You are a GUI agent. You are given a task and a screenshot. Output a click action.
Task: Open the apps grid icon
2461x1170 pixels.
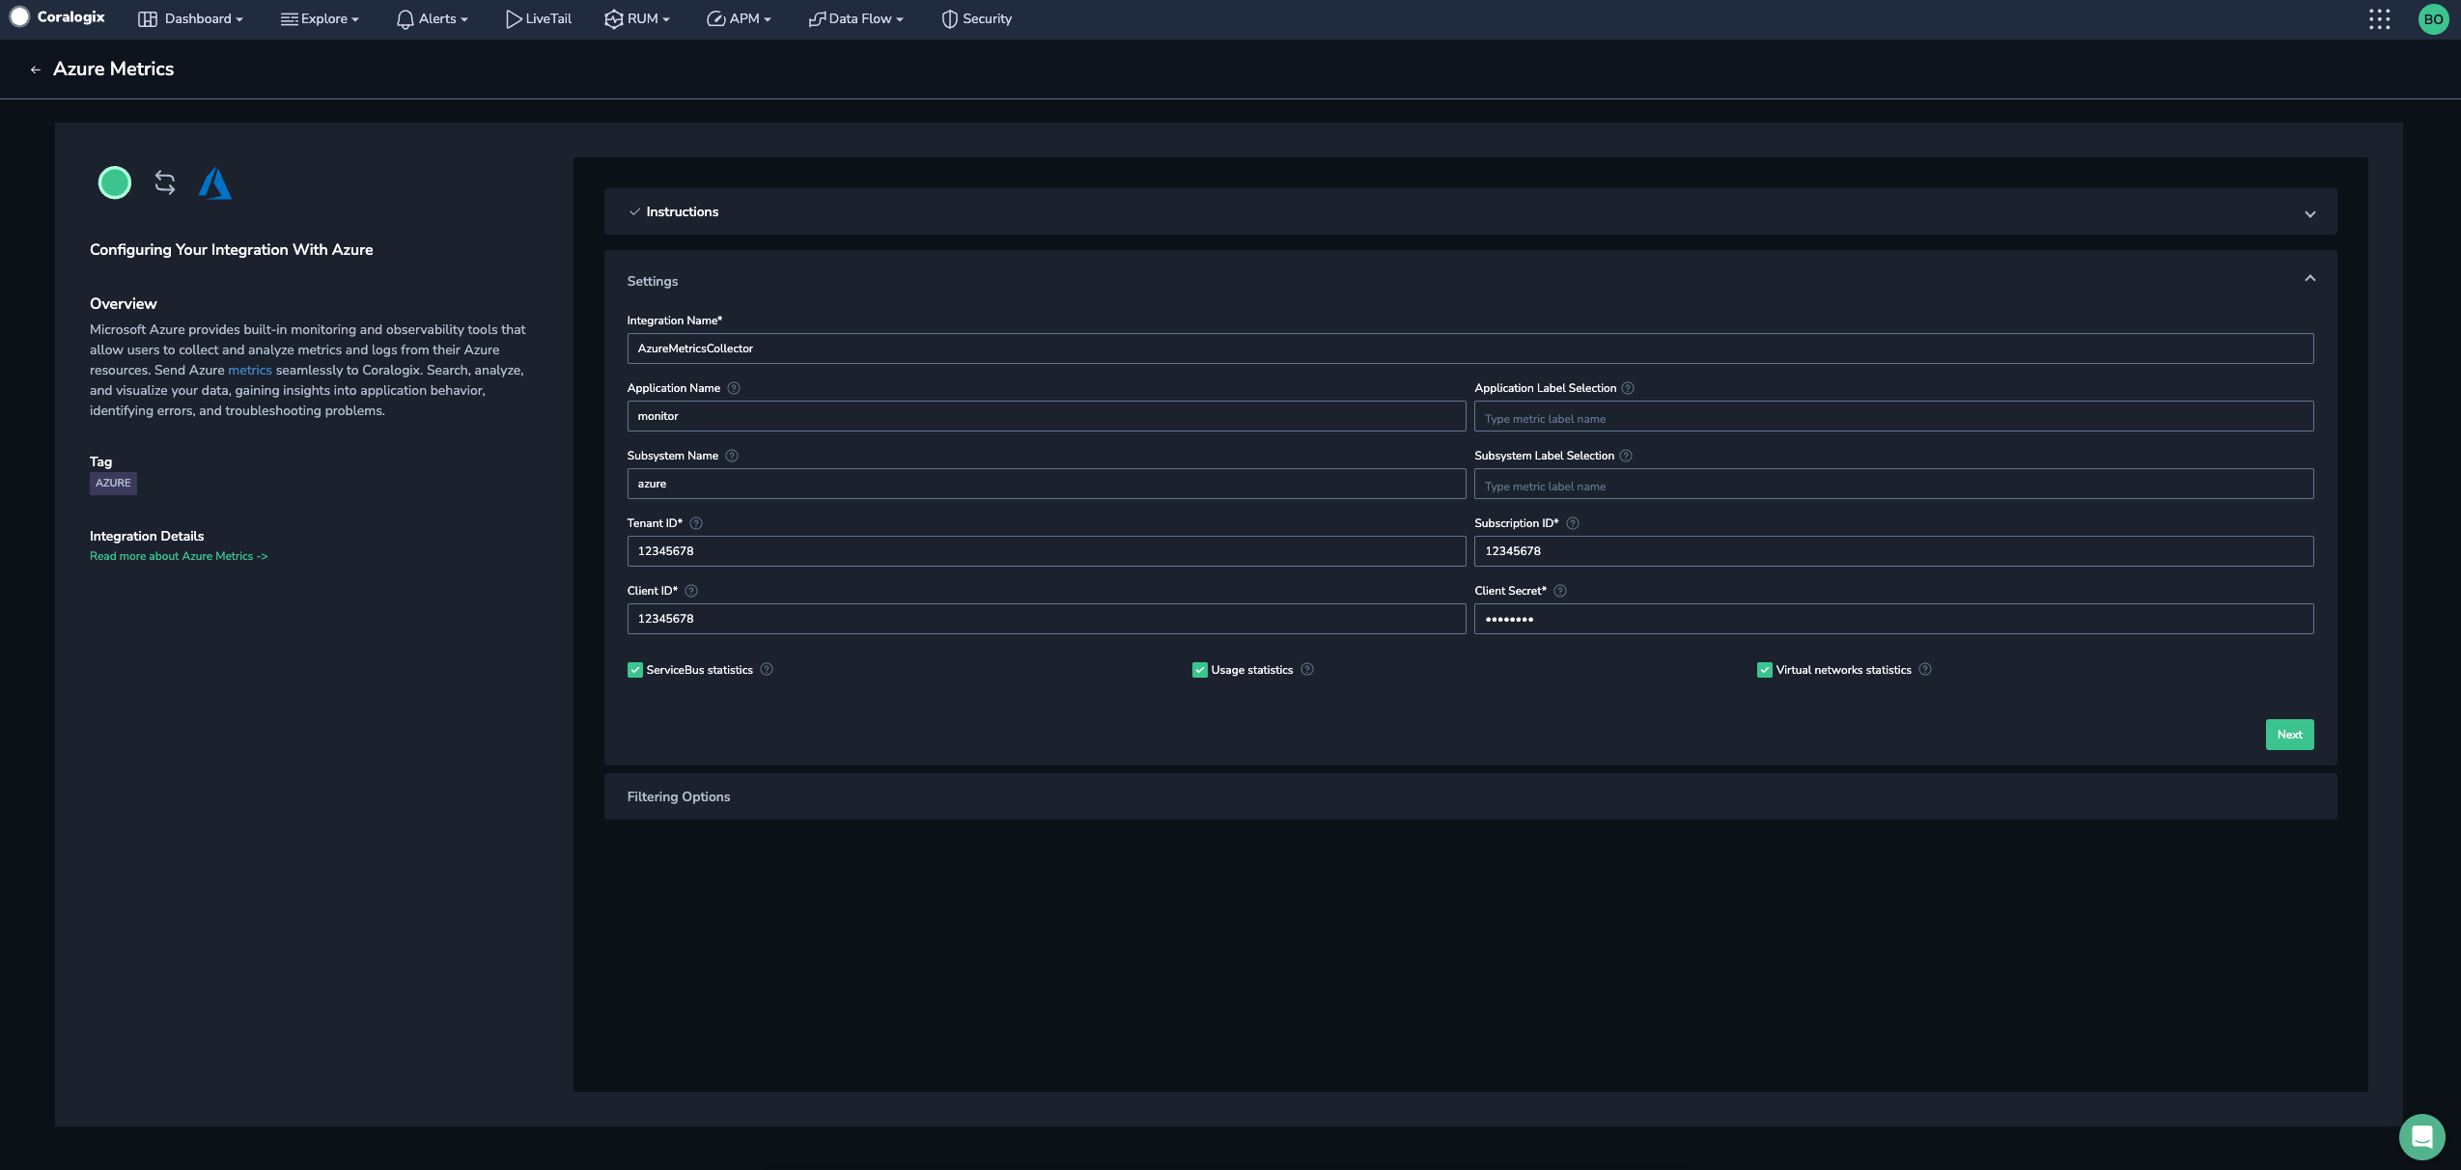pos(2380,19)
